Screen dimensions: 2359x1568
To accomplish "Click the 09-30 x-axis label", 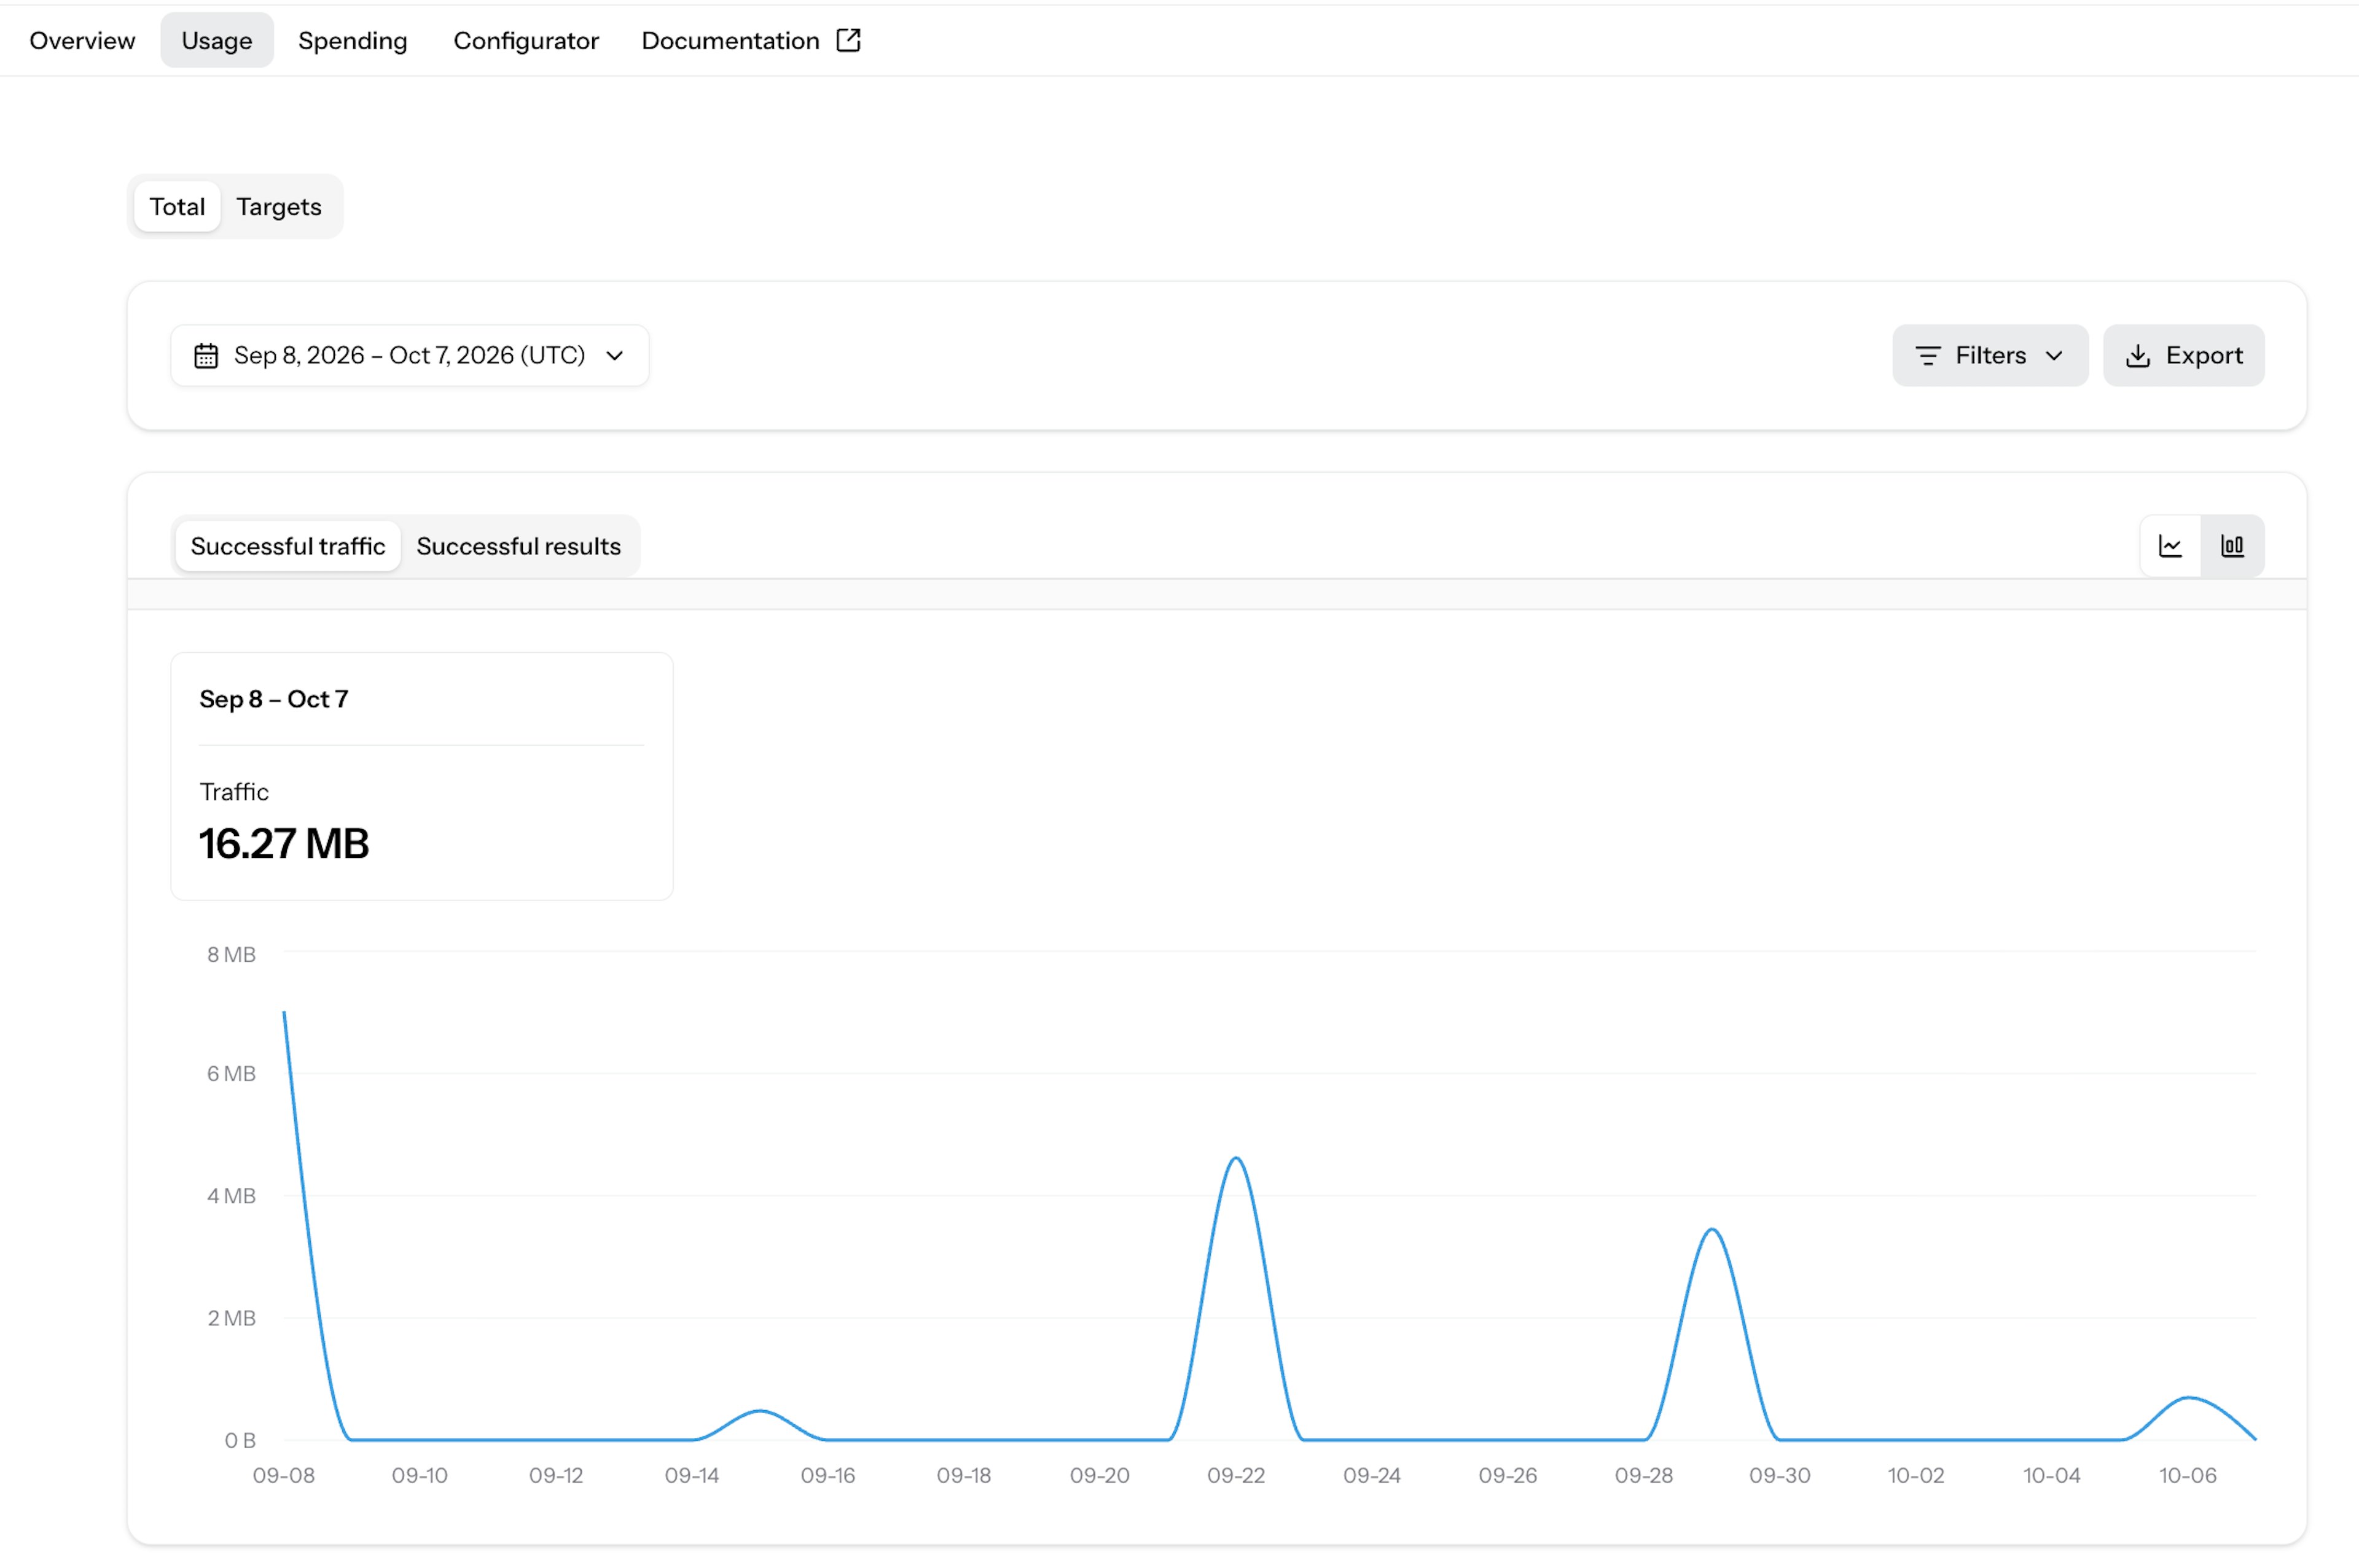I will 1780,1475.
